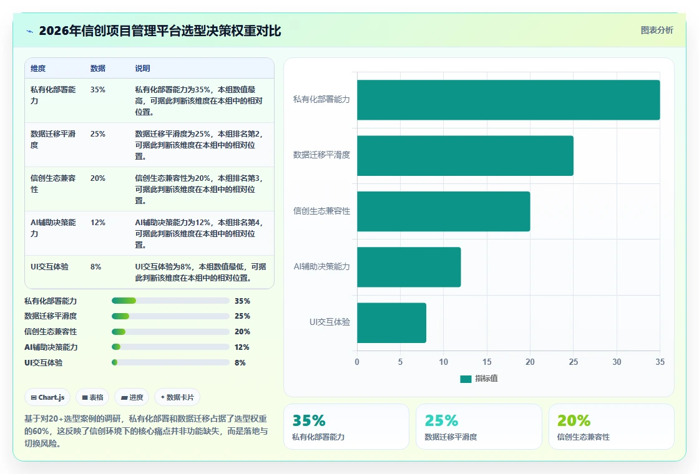This screenshot has height=474, width=699.
Task: Click UI交互体验 in the table's 维度 column
Action: (x=49, y=266)
